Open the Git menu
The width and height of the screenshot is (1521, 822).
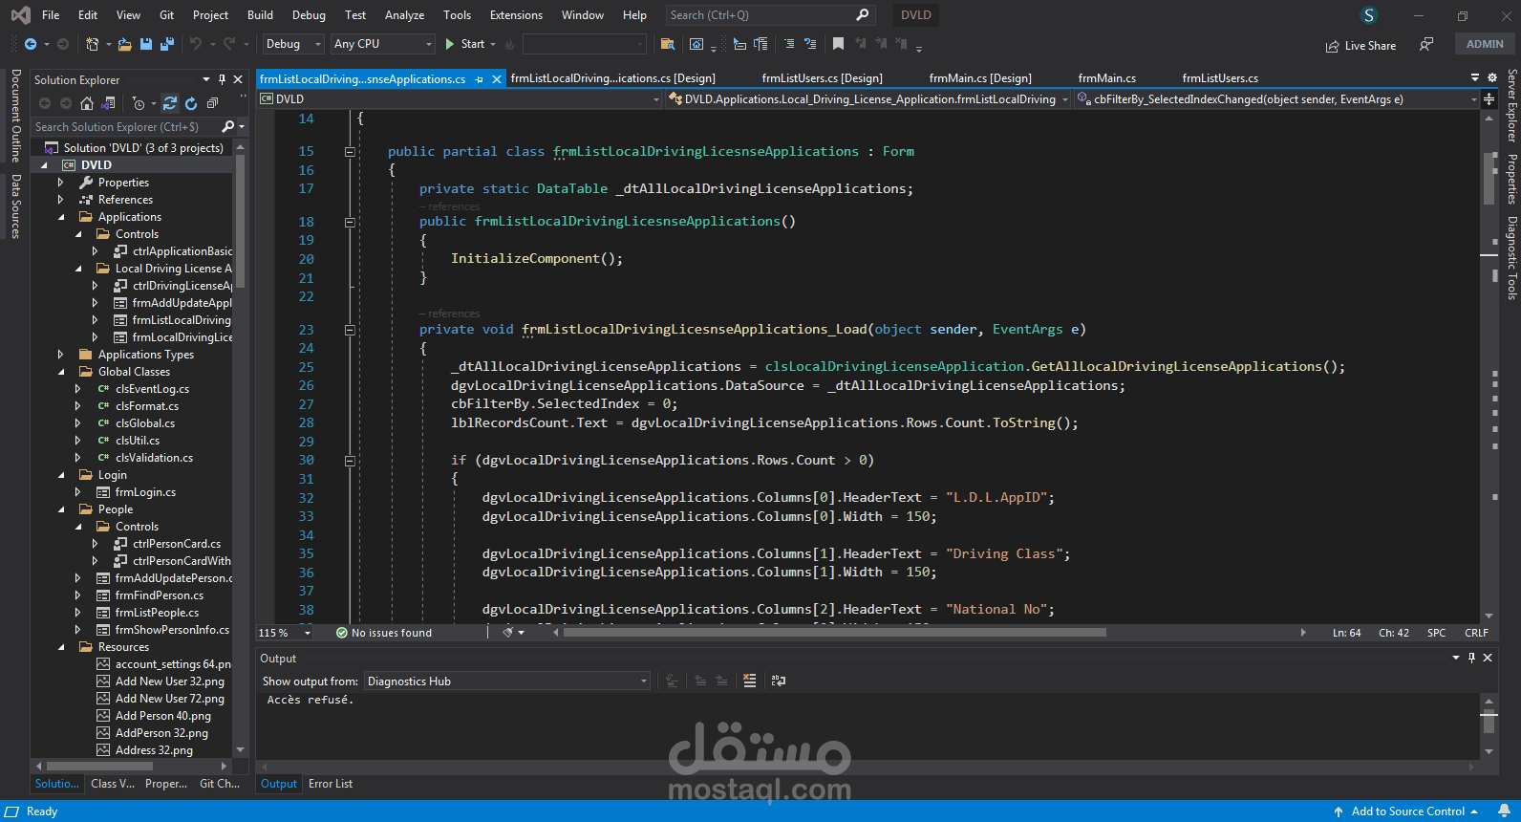(167, 15)
